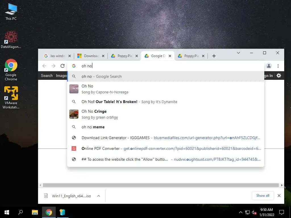The image size is (291, 218).
Task: Switch to the 'iso windo' tab
Action: pos(57,56)
